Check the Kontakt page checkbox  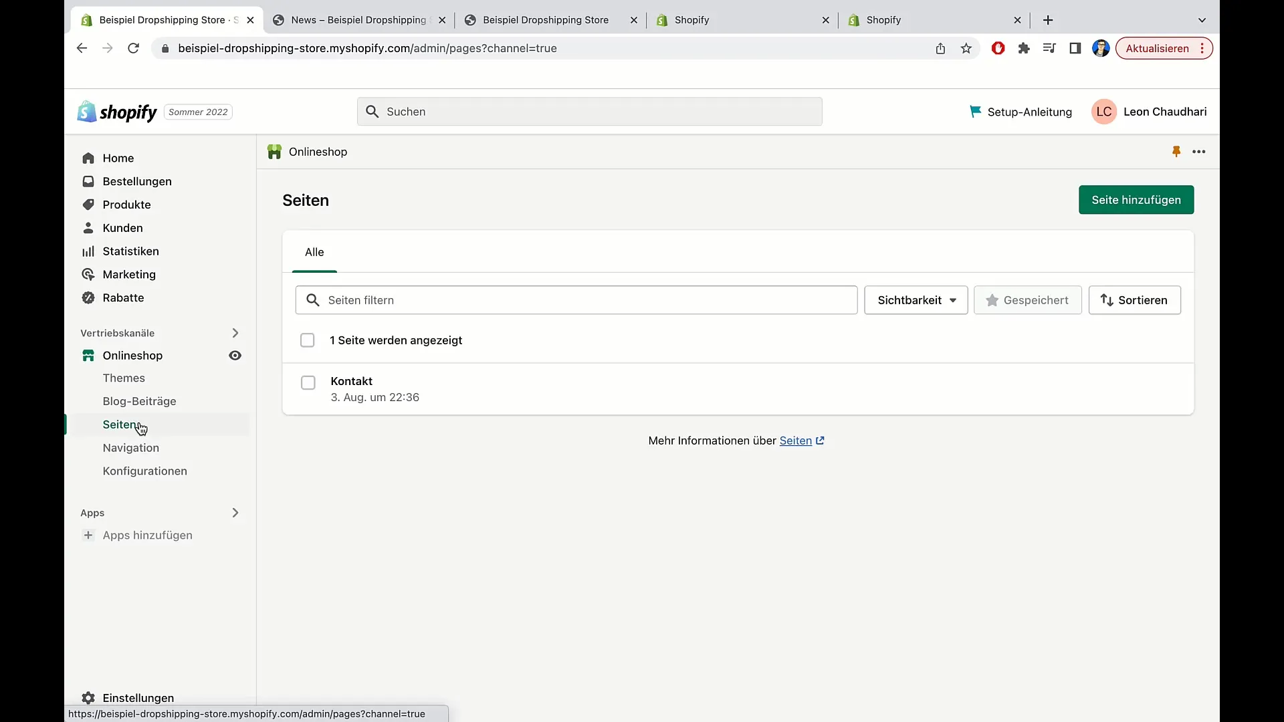[x=308, y=382]
